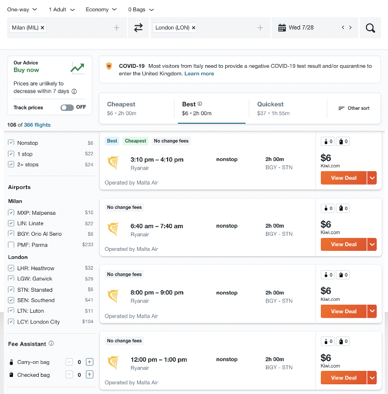View Deal for 8:00 pm Ryanair flight
Viewport: 388px width, 394px height.
click(x=343, y=311)
